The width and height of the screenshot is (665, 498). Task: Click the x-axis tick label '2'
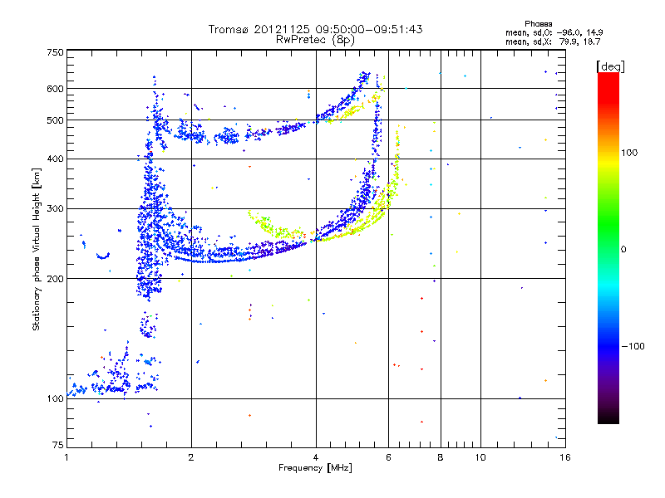(x=191, y=457)
